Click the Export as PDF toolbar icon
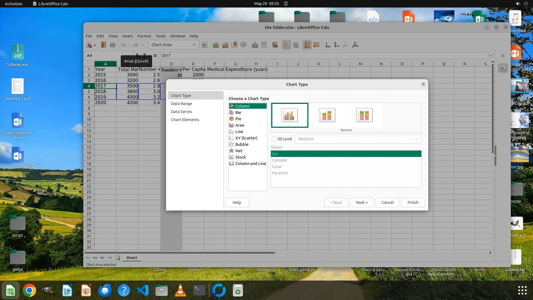This screenshot has width=533, height=300. (x=103, y=45)
